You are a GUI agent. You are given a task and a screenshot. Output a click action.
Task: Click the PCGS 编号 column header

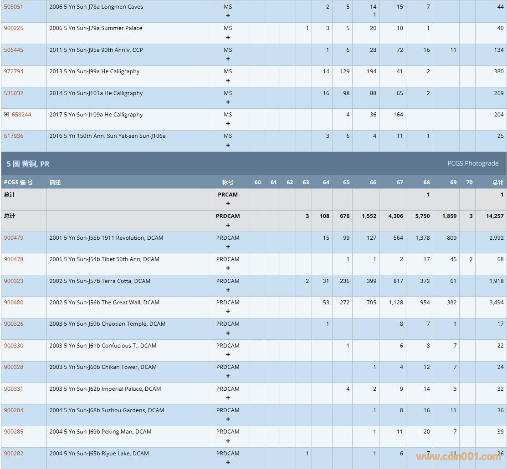click(18, 182)
